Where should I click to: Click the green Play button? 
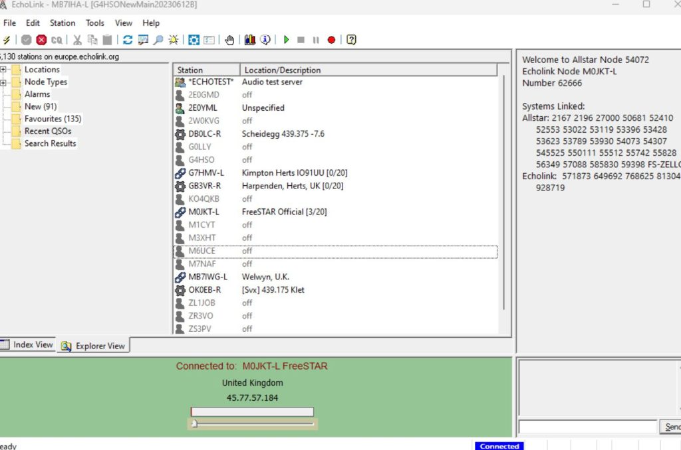(286, 40)
